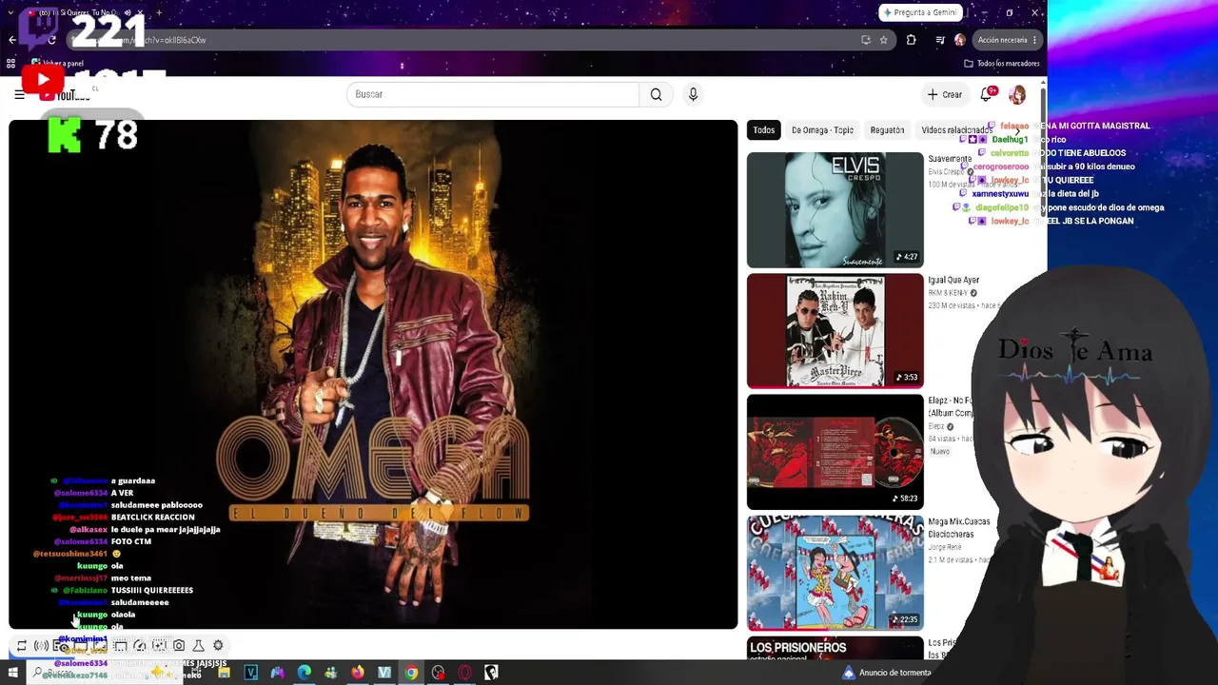Select the Reguetón filter chip
1218x685 pixels.
click(887, 130)
